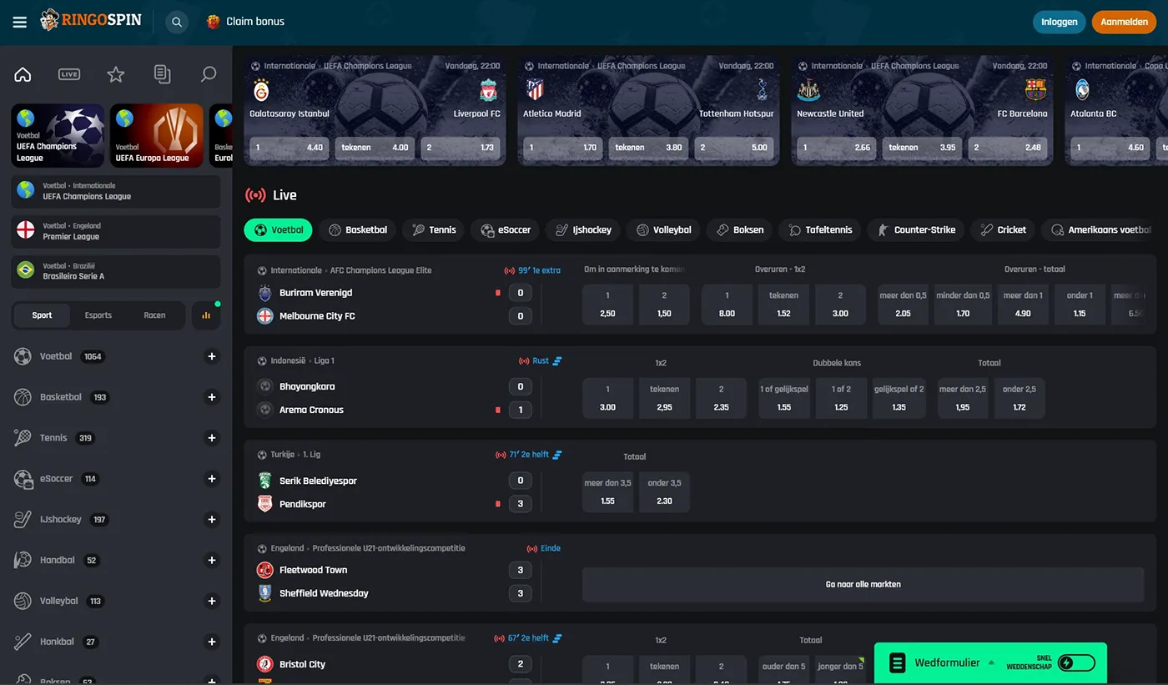Screen dimensions: 1168x685
Task: Click Ga naar alle markten
Action: [x=863, y=584]
